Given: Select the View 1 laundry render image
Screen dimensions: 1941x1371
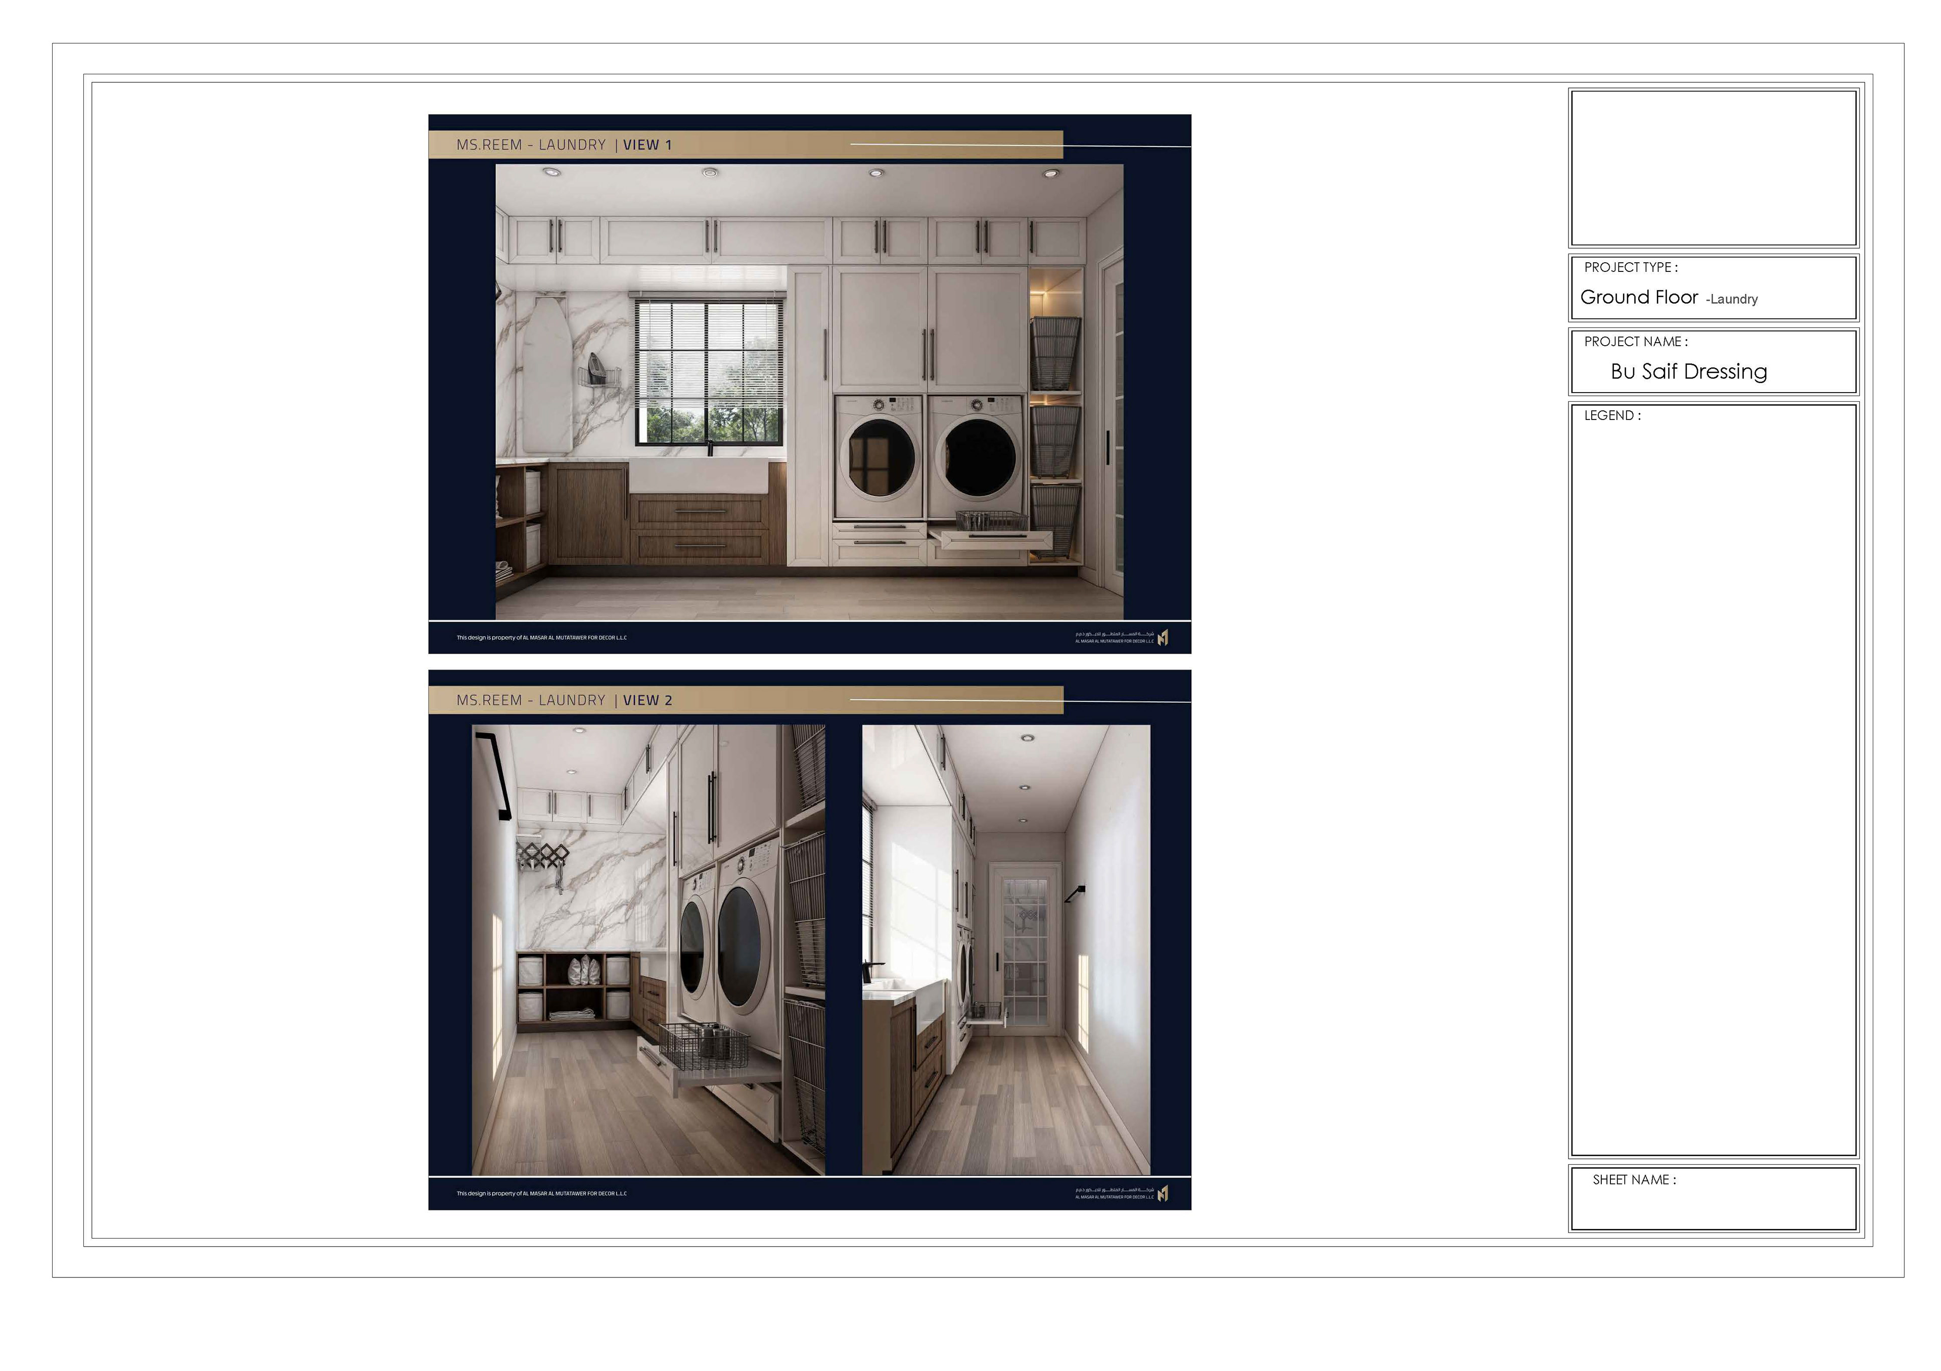Looking at the screenshot, I should (x=809, y=391).
